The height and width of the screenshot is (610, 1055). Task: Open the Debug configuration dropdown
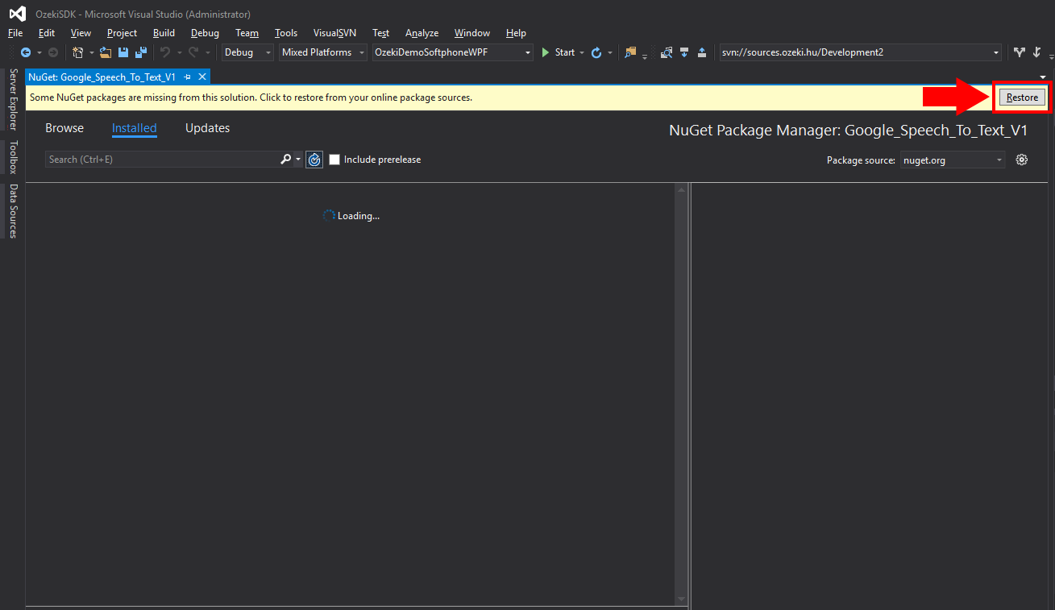(x=248, y=52)
